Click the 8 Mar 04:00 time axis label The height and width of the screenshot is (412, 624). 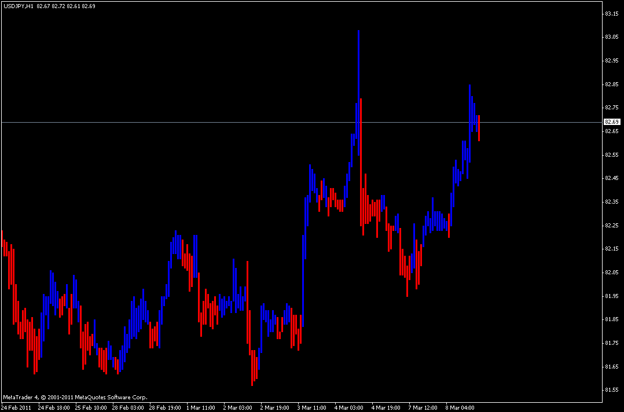click(x=460, y=407)
